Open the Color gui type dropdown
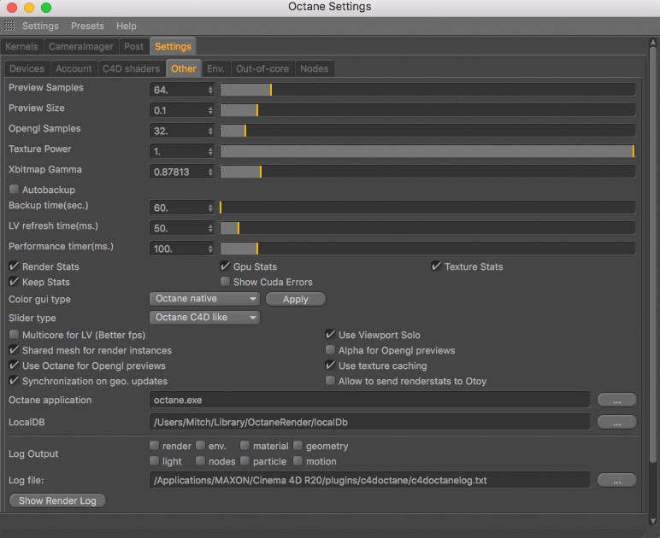The width and height of the screenshot is (660, 538). click(x=204, y=299)
